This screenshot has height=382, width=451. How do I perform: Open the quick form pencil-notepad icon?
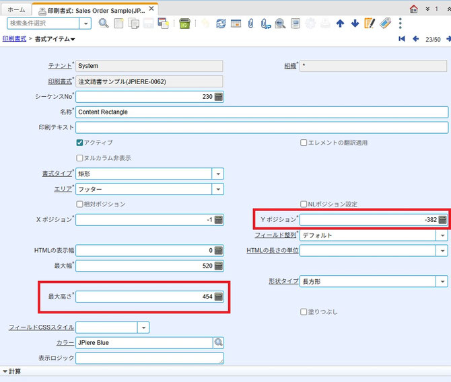click(370, 24)
